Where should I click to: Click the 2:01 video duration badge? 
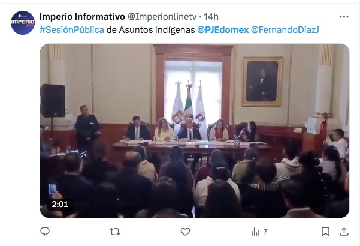[x=60, y=204]
